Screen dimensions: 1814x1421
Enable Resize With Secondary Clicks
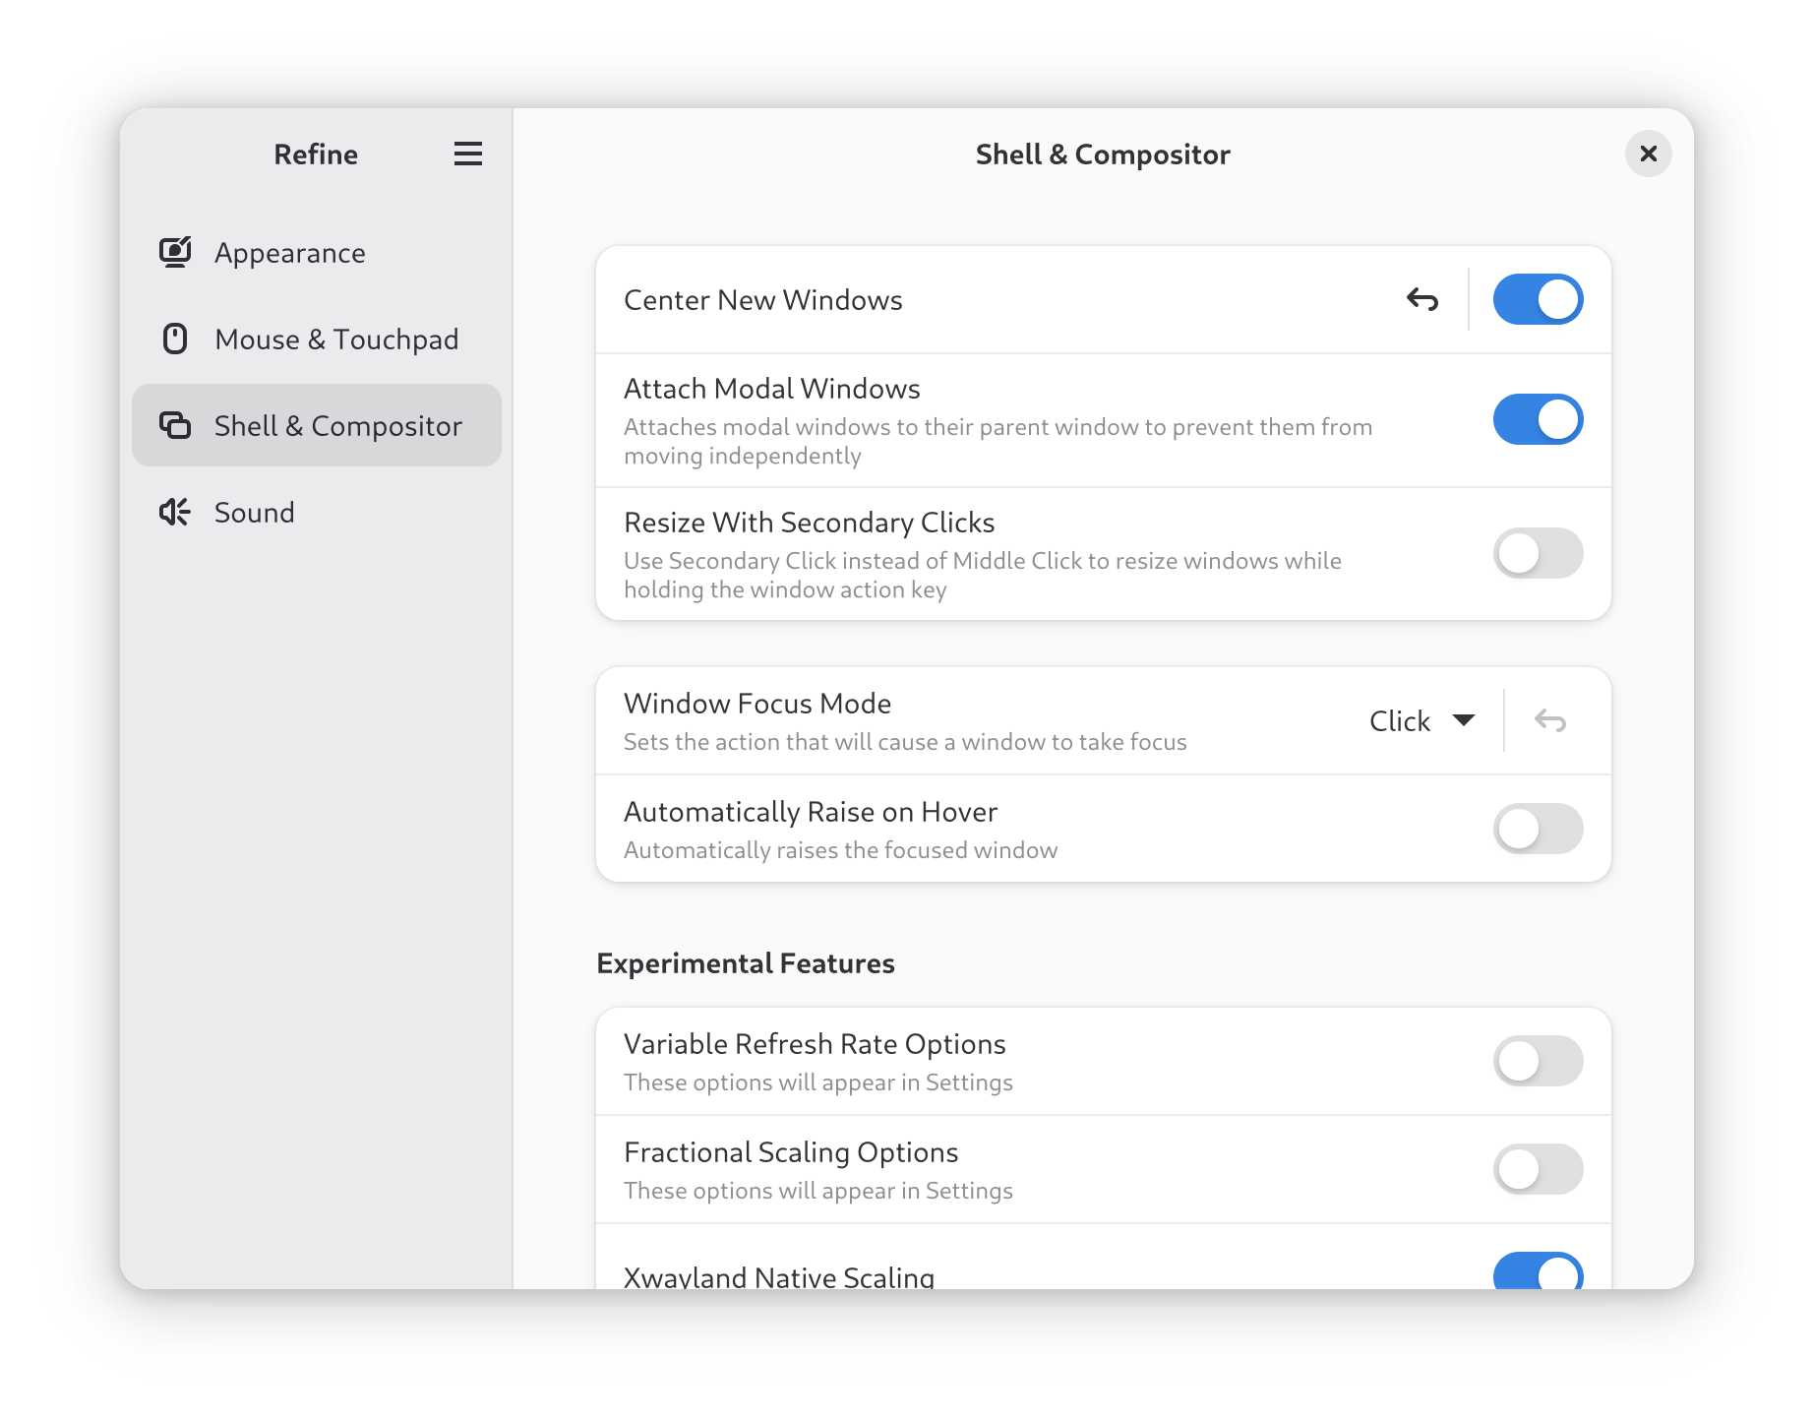[1539, 553]
